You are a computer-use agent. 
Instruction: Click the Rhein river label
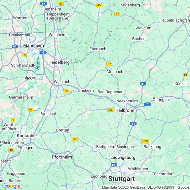38,64
